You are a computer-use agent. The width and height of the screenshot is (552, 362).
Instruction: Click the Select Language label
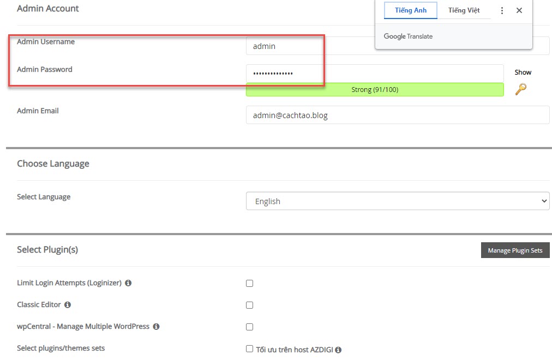coord(44,197)
